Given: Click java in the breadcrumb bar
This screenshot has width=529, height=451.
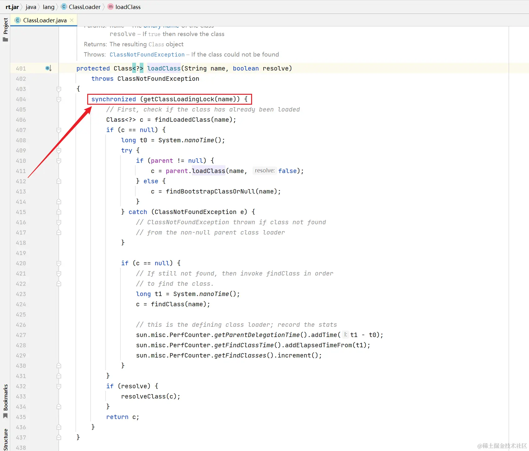Looking at the screenshot, I should pyautogui.click(x=31, y=7).
